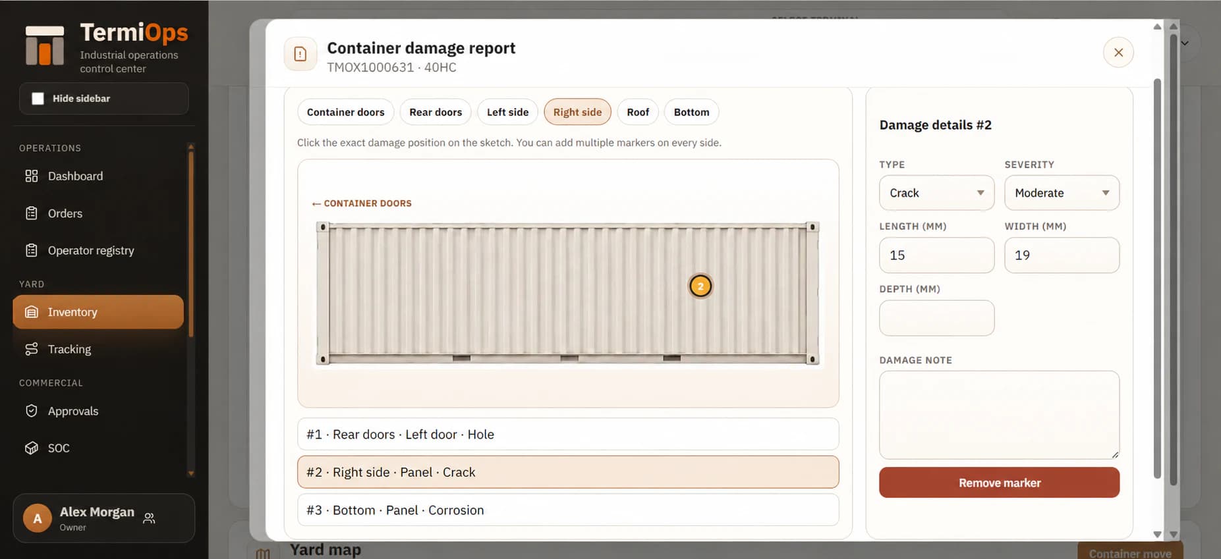Close the container damage report dialog
The width and height of the screenshot is (1221, 559).
(x=1118, y=53)
